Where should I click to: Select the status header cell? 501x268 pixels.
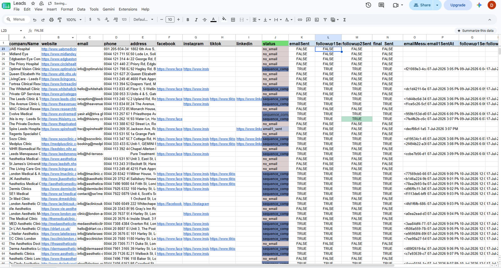pyautogui.click(x=275, y=44)
